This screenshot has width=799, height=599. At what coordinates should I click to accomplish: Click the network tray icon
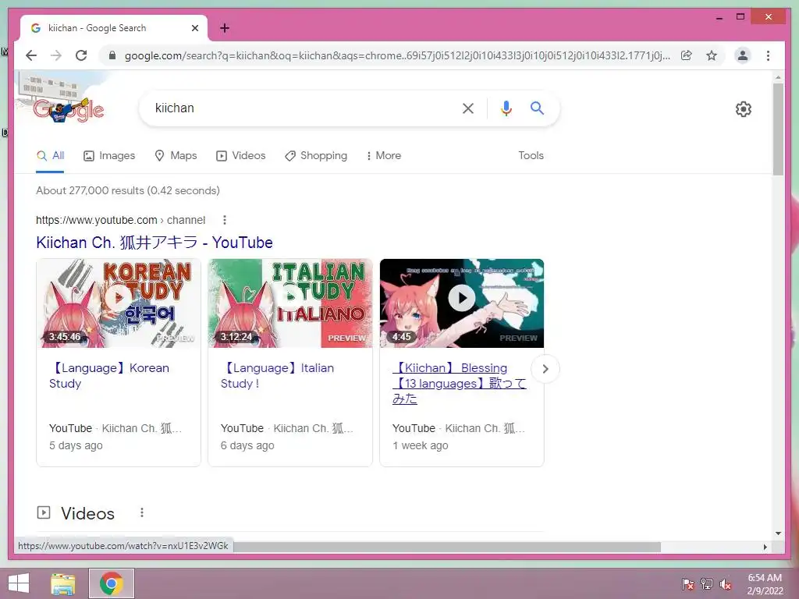pos(707,583)
